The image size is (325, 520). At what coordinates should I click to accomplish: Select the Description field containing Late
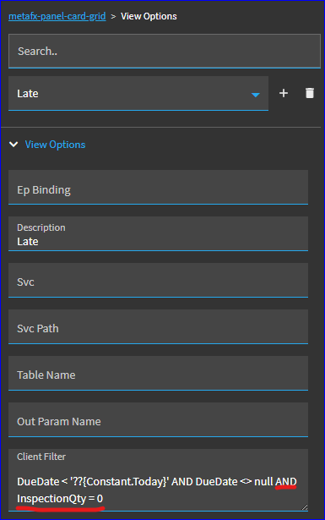click(158, 234)
